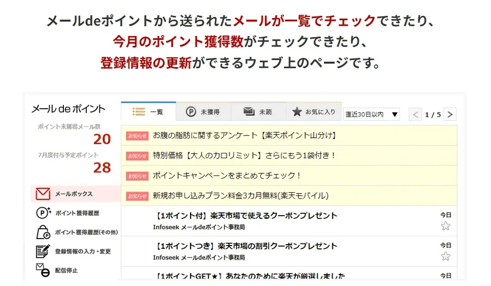Go to the previous page arrow

(x=416, y=114)
